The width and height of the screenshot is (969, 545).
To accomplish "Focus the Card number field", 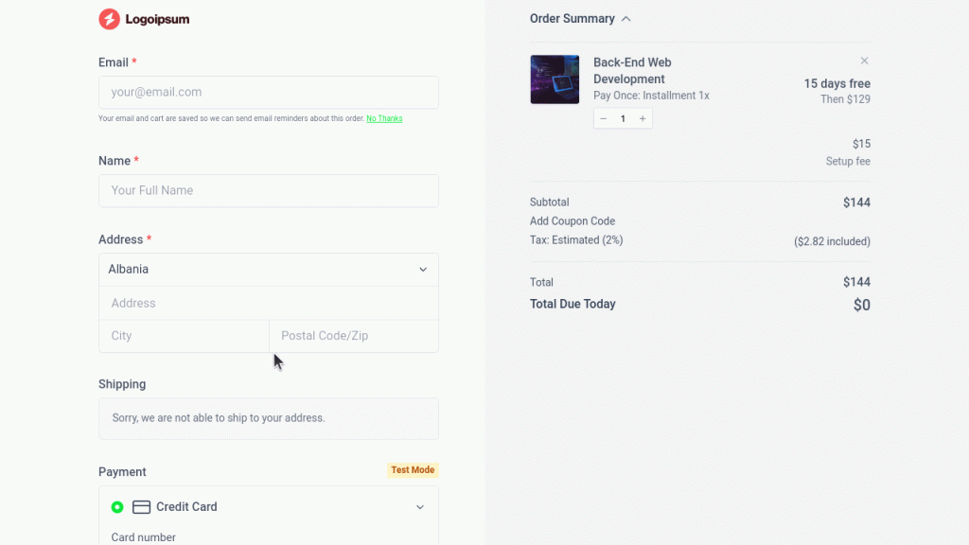I will tap(268, 537).
